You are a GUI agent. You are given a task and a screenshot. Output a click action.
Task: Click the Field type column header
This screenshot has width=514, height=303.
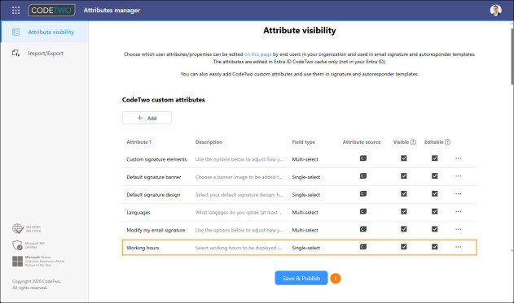point(304,142)
